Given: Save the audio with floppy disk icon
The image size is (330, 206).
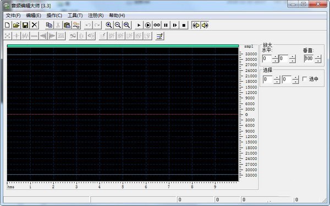Looking at the screenshot, I should pyautogui.click(x=25, y=25).
